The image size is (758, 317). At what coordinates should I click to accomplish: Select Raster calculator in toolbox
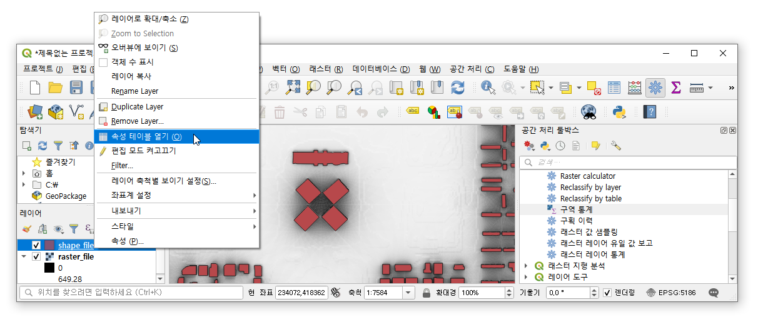(x=588, y=176)
